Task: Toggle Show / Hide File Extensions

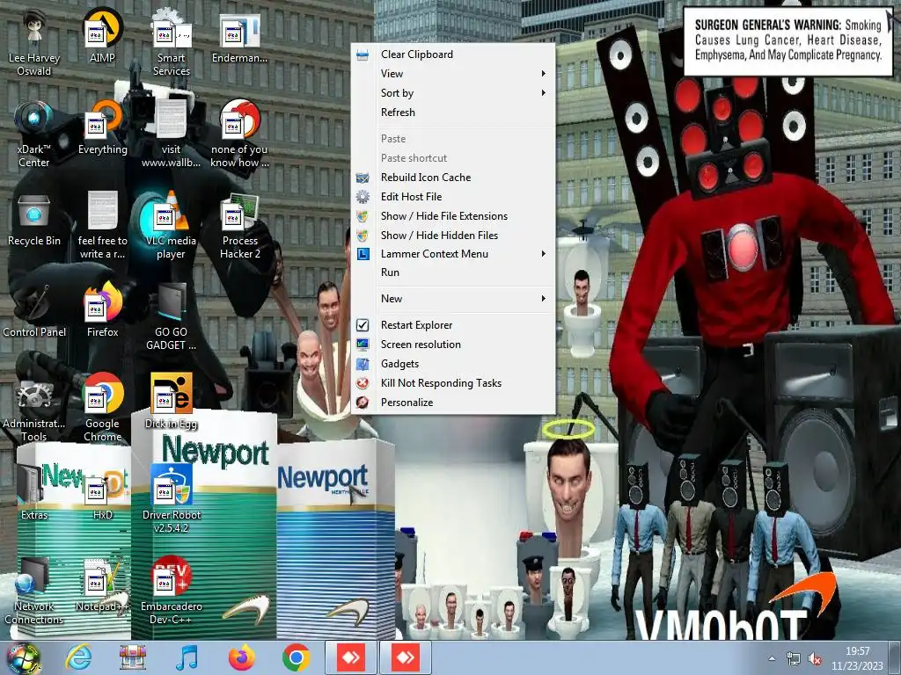Action: click(453, 216)
